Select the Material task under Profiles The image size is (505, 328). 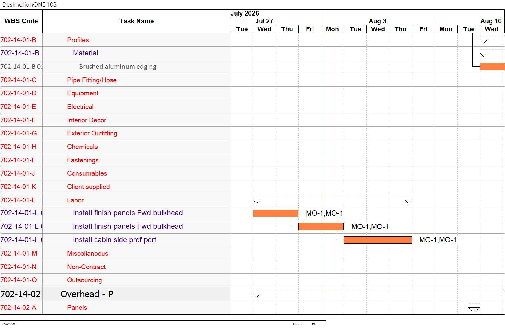[85, 53]
